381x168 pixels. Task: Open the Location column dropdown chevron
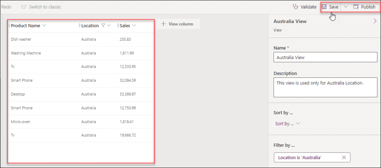pyautogui.click(x=109, y=26)
